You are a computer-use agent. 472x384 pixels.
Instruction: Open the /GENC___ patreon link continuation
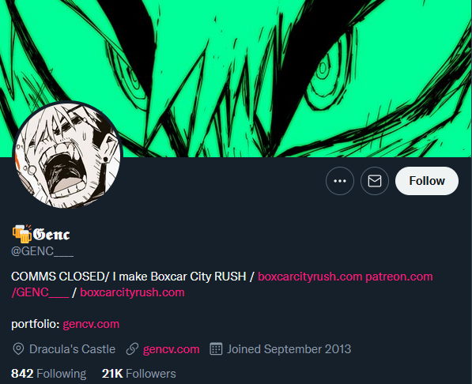click(x=40, y=292)
